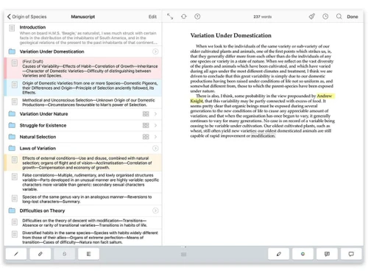
Task: Open Introduction document icon
Action: pyautogui.click(x=12, y=28)
